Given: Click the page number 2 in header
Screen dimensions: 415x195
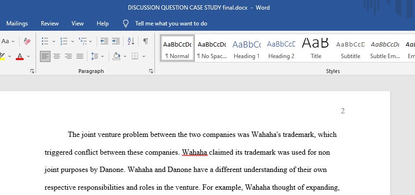Looking at the screenshot, I should click(343, 111).
